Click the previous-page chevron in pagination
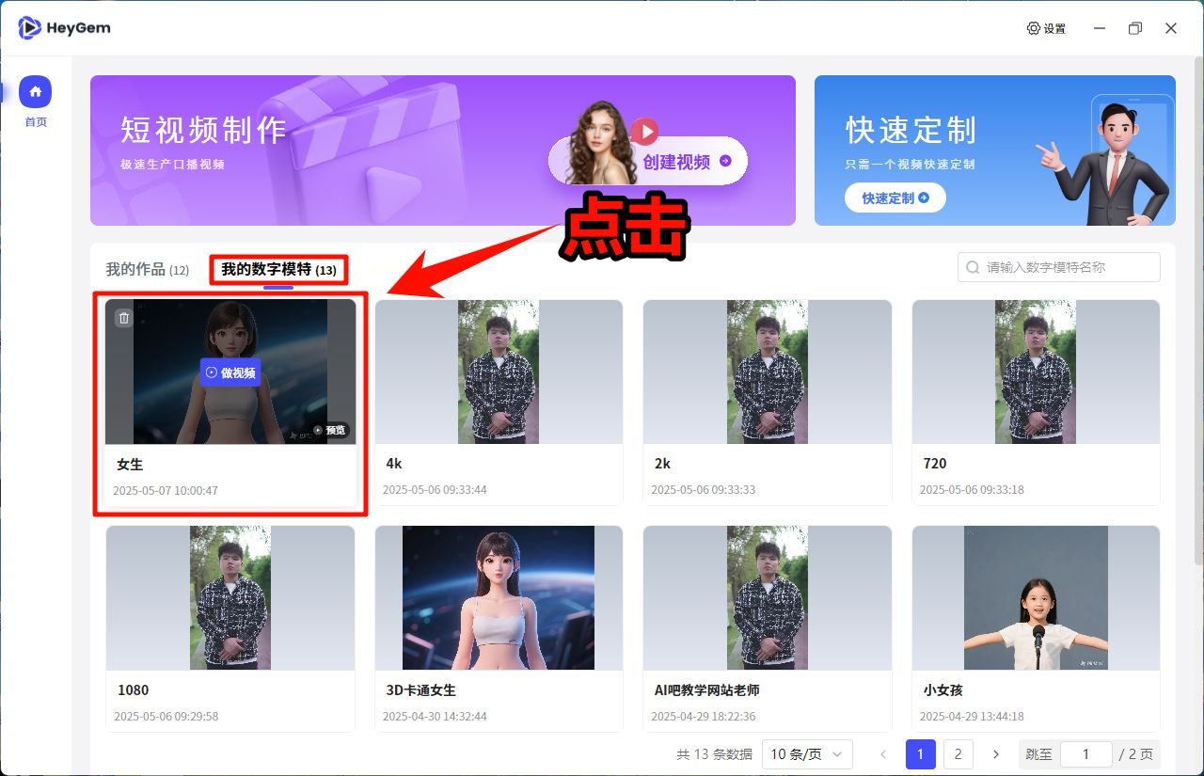Image resolution: width=1204 pixels, height=776 pixels. 883,754
